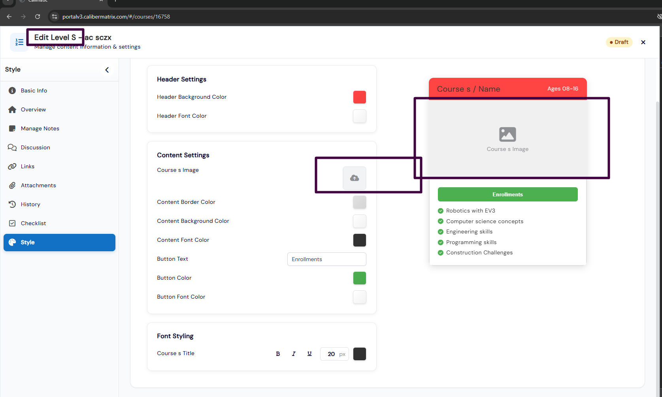Toggle bold for Course s Title
The width and height of the screenshot is (662, 397).
[278, 354]
